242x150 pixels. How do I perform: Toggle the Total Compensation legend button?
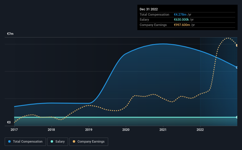tap(25, 142)
